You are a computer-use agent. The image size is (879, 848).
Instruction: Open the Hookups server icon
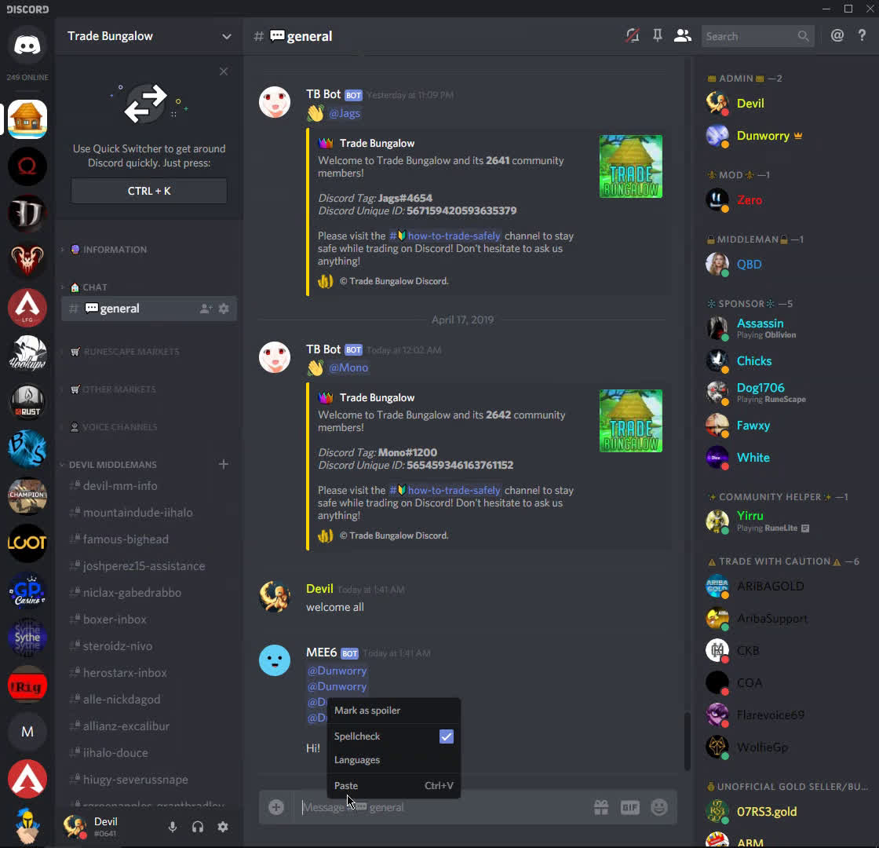tap(27, 354)
